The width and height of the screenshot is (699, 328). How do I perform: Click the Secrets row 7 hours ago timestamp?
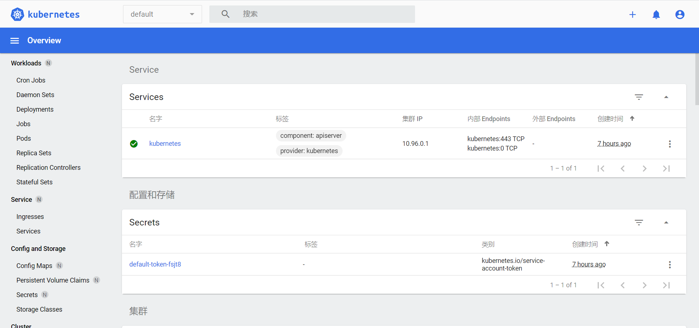coord(589,264)
